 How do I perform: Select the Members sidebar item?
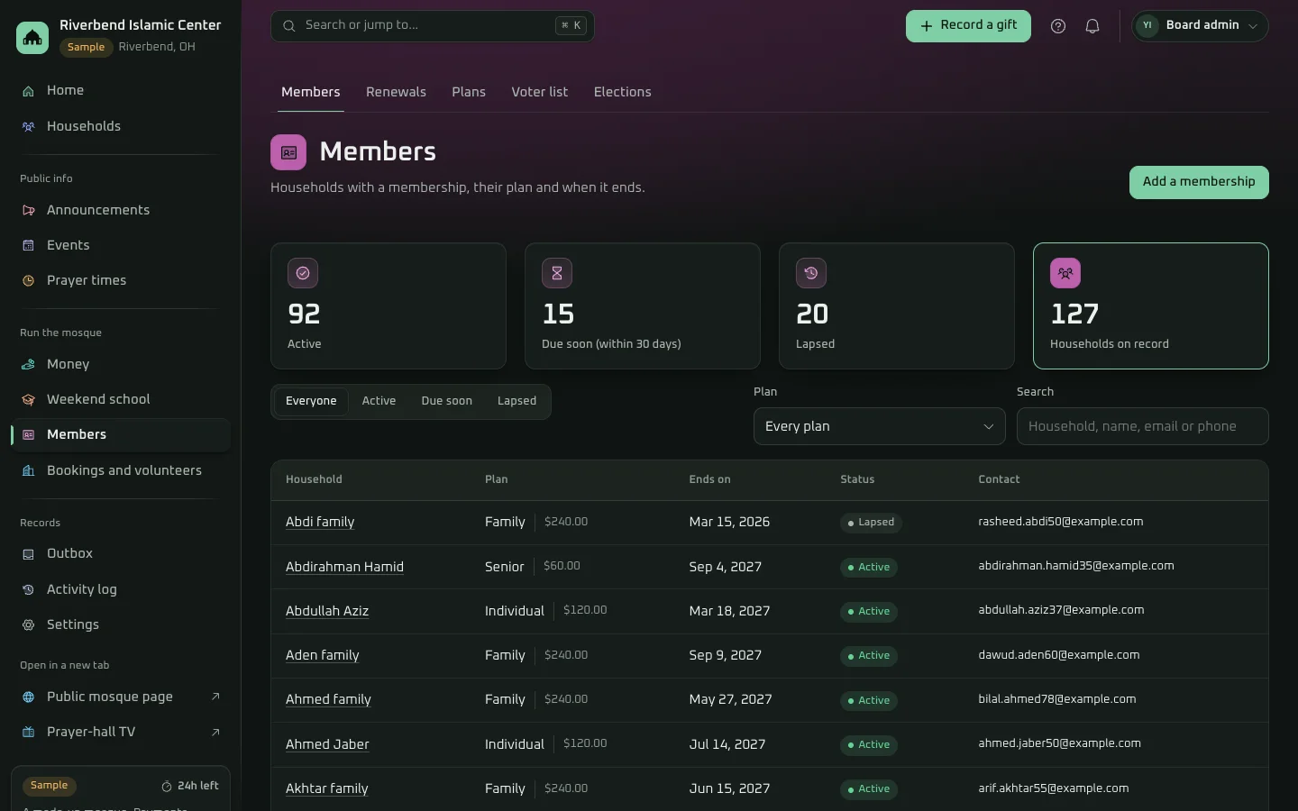click(121, 435)
